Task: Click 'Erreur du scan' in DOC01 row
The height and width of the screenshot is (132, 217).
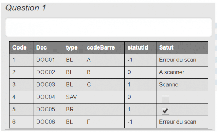Action: (x=178, y=60)
